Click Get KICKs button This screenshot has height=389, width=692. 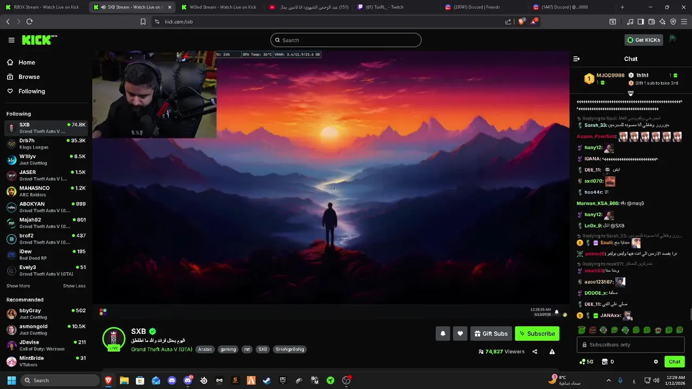tap(643, 40)
